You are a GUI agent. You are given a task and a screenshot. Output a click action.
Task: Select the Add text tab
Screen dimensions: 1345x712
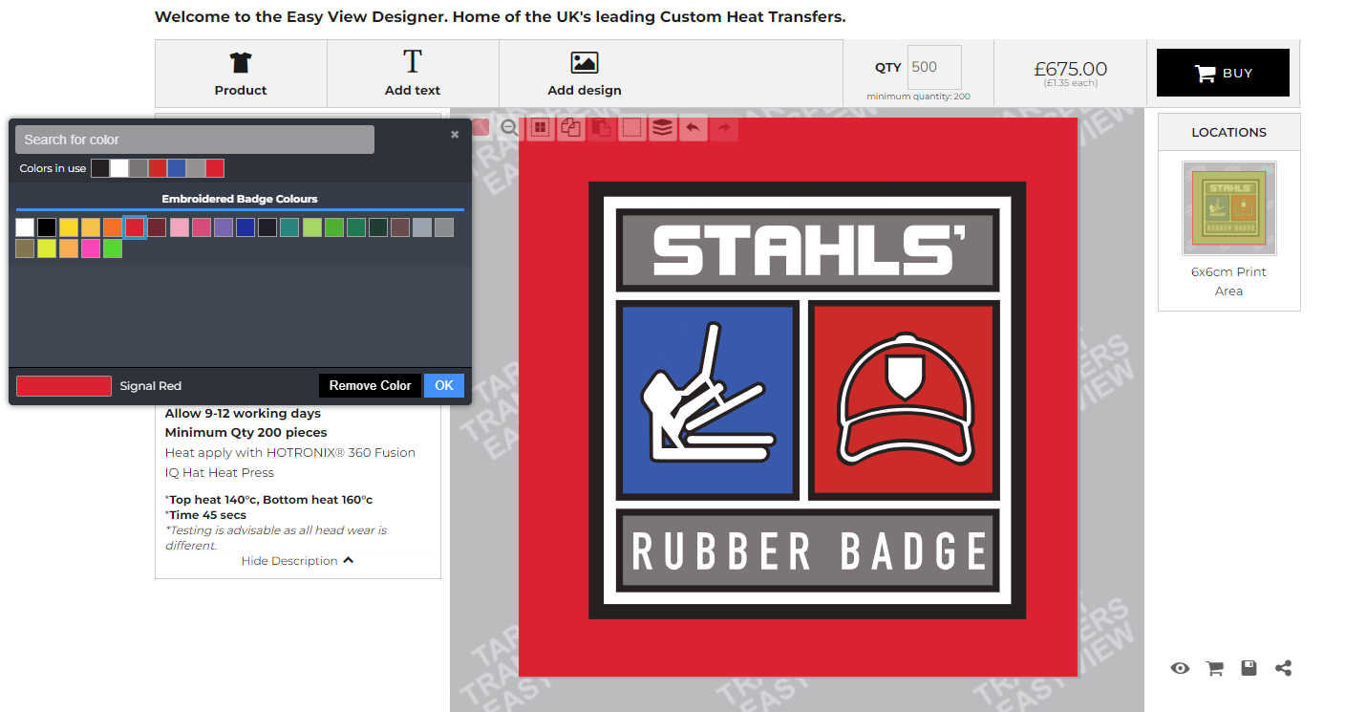(x=413, y=74)
